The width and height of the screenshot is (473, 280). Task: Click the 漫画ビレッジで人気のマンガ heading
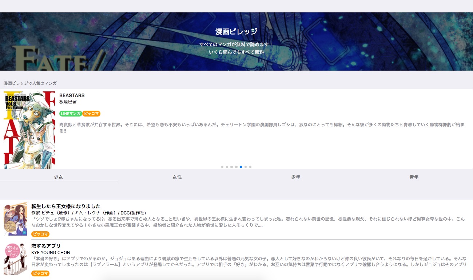point(30,83)
